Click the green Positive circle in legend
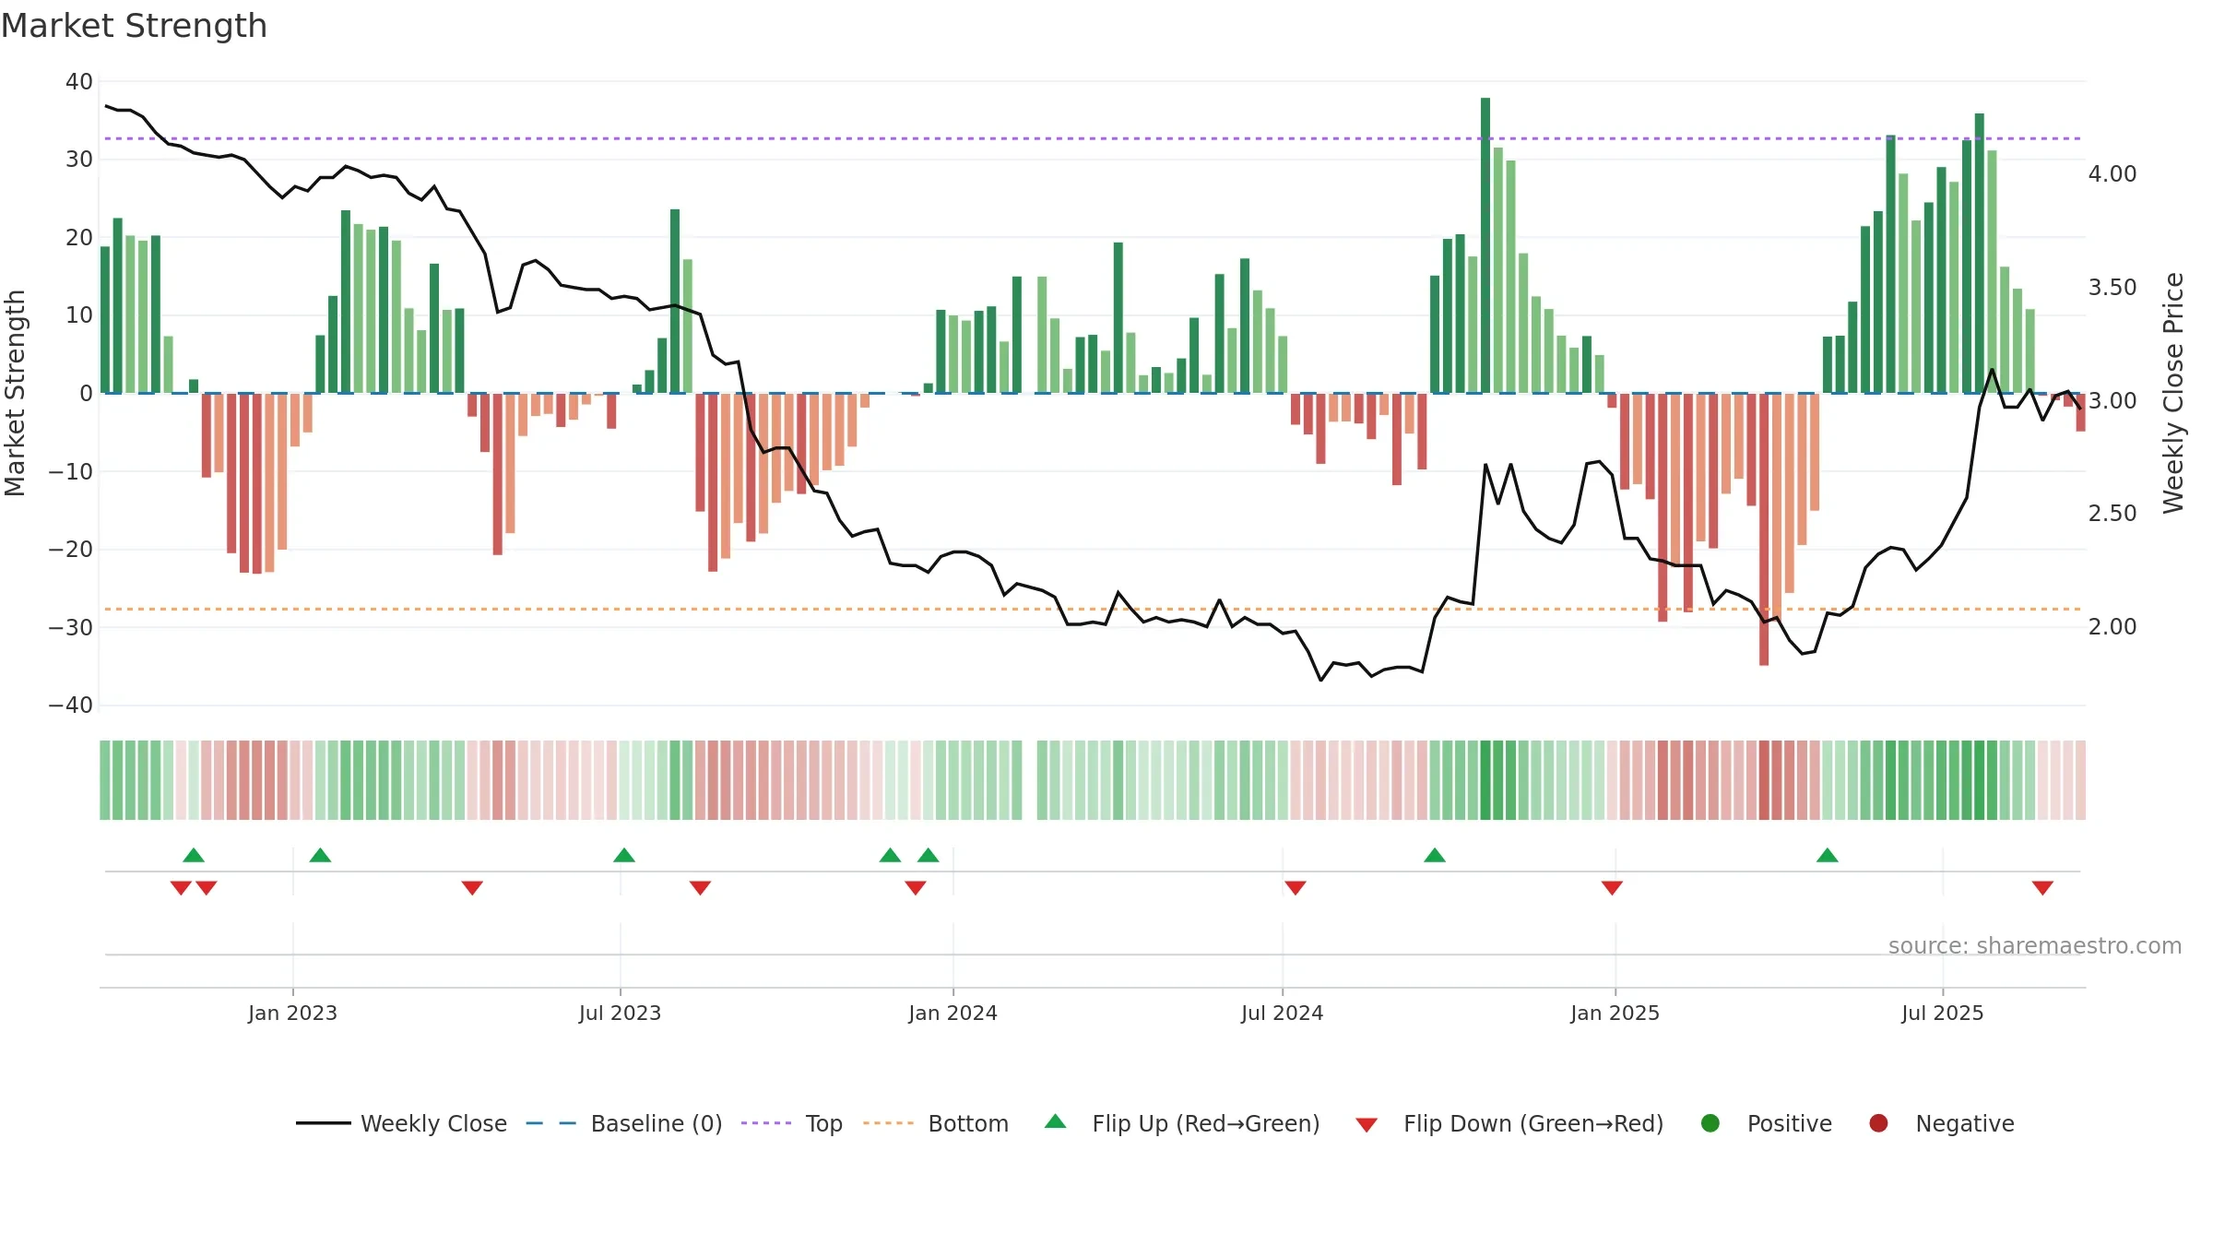2213x1245 pixels. (x=1710, y=1123)
